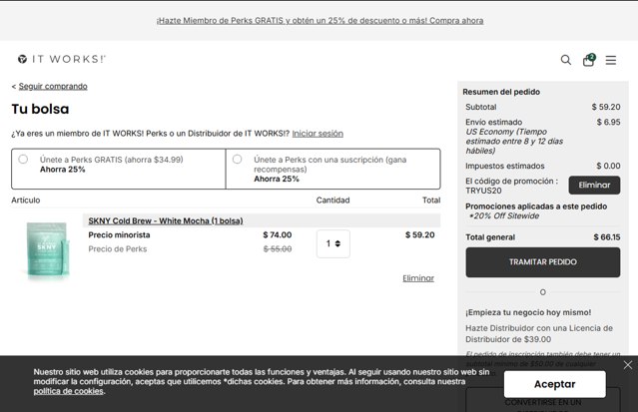The image size is (638, 412).
Task: Click the 'Resumen del pedido' heading
Action: tap(501, 92)
